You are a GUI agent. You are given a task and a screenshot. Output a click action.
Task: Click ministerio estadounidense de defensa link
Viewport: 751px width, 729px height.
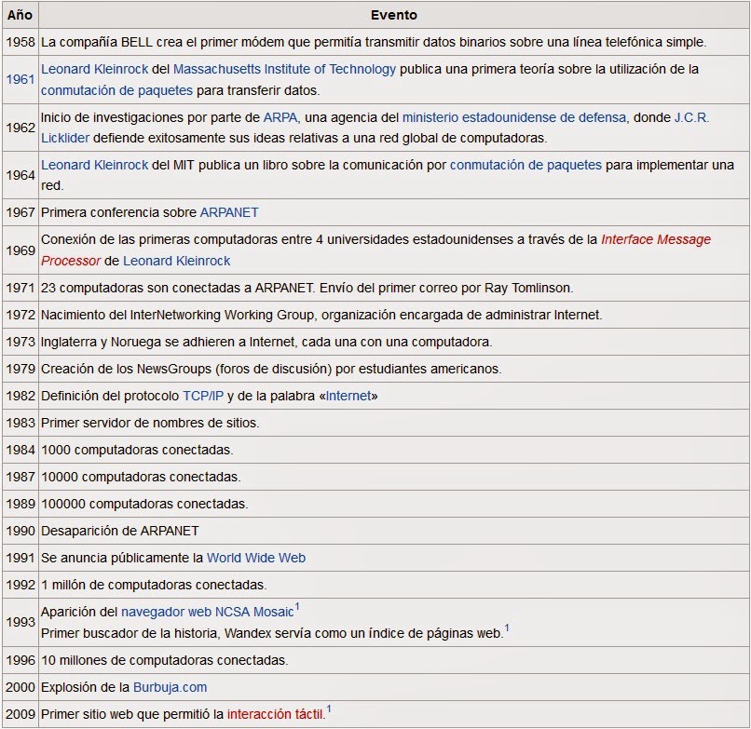(514, 117)
